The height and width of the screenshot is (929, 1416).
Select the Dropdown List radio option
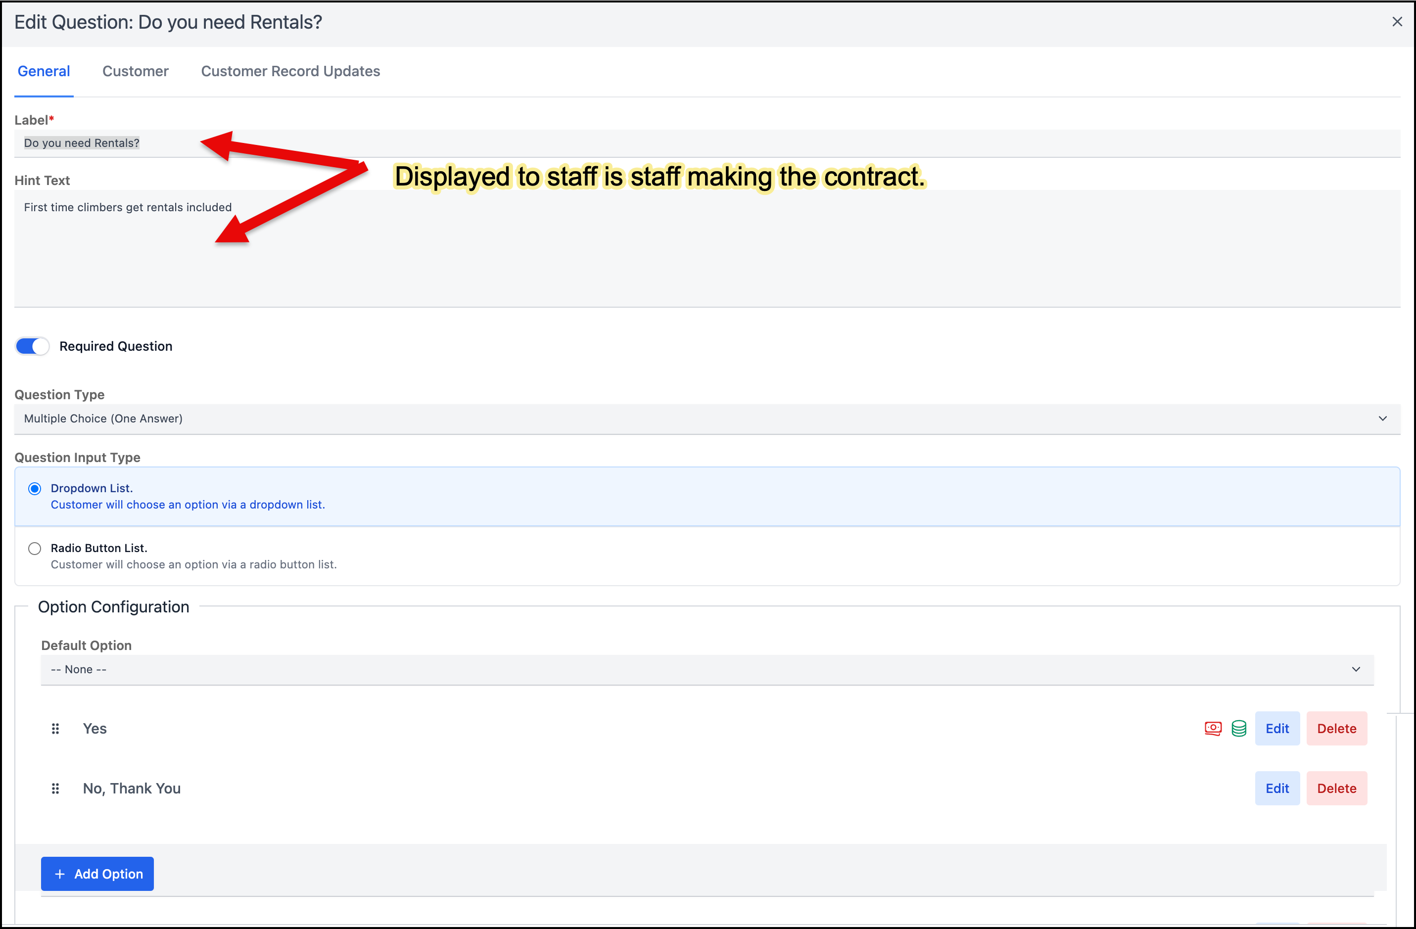pyautogui.click(x=35, y=489)
